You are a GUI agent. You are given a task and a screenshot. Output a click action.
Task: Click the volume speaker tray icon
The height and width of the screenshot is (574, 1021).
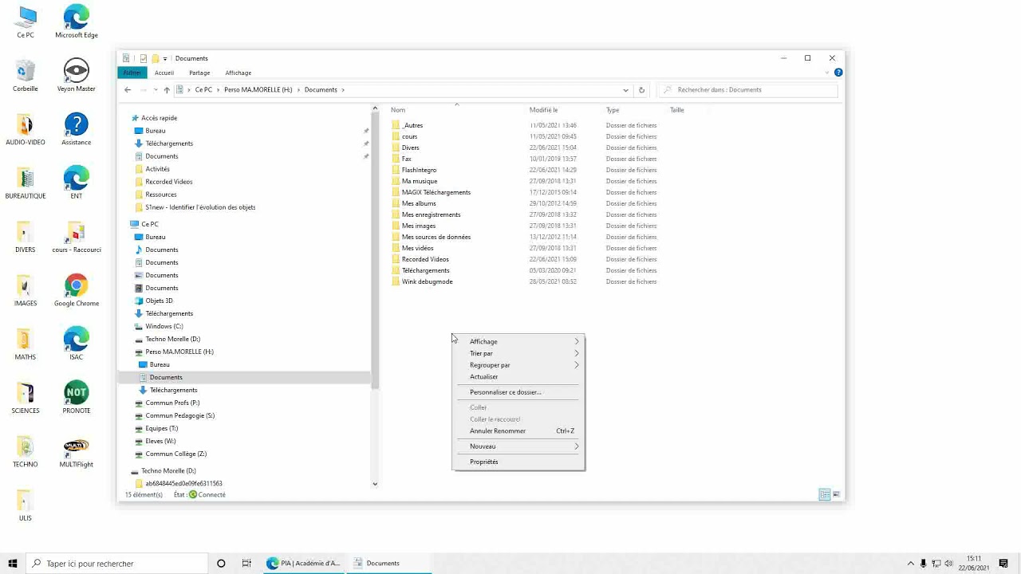point(949,564)
